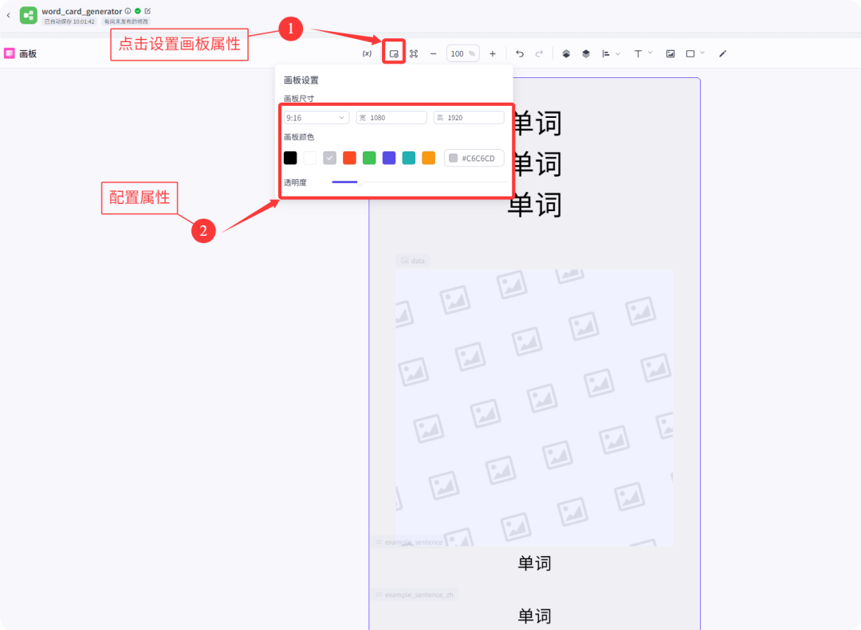Viewport: 861px width, 630px height.
Task: Open the insert image tool
Action: click(670, 53)
